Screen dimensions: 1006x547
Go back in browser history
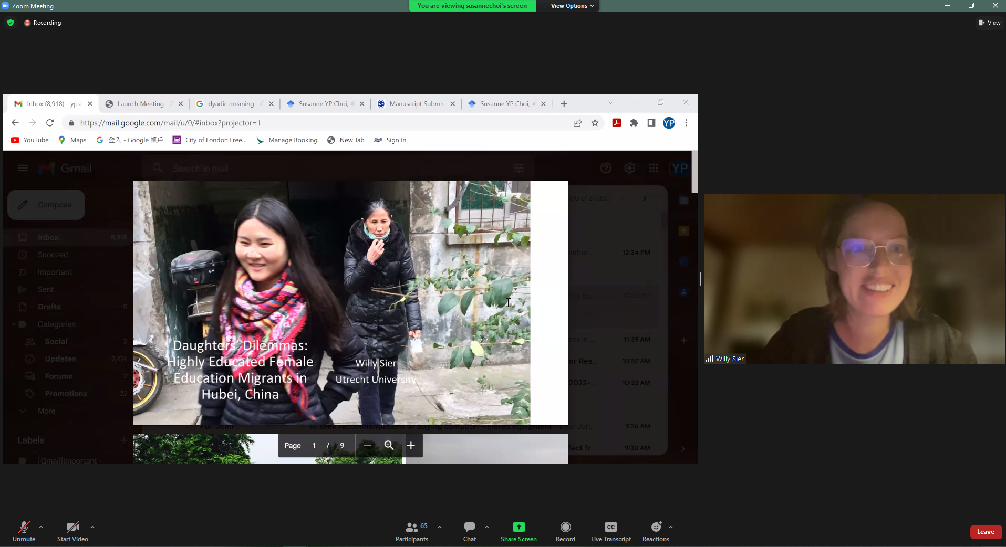pyautogui.click(x=15, y=123)
